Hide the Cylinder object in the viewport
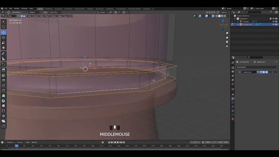279x157 pixels. pos(273,21)
